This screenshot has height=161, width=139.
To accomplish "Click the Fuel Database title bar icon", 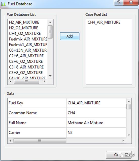I will [x=3, y=4].
